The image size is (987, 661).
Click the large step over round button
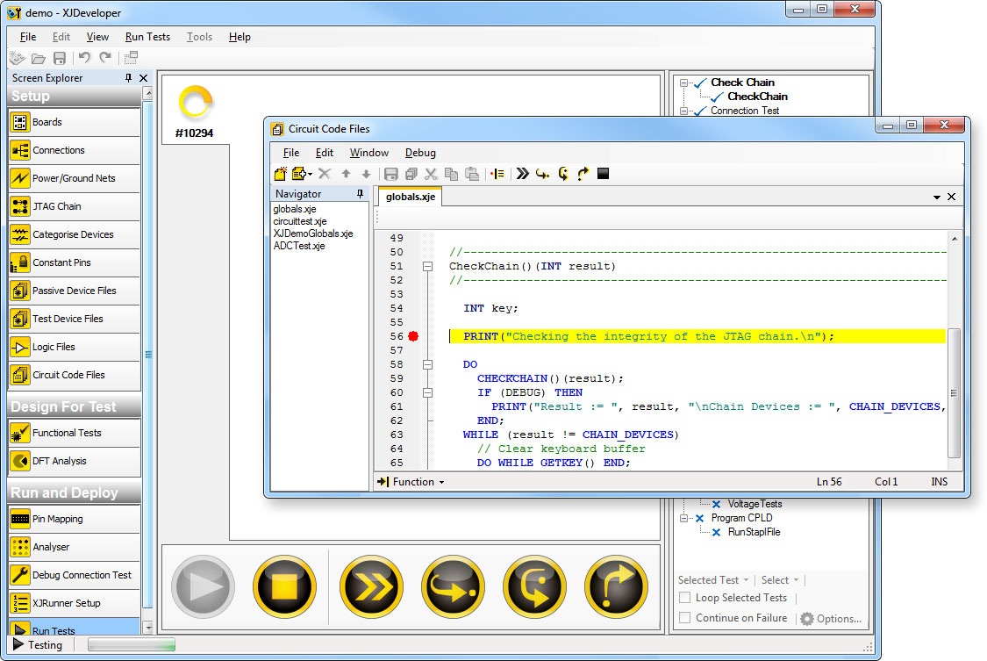click(454, 587)
